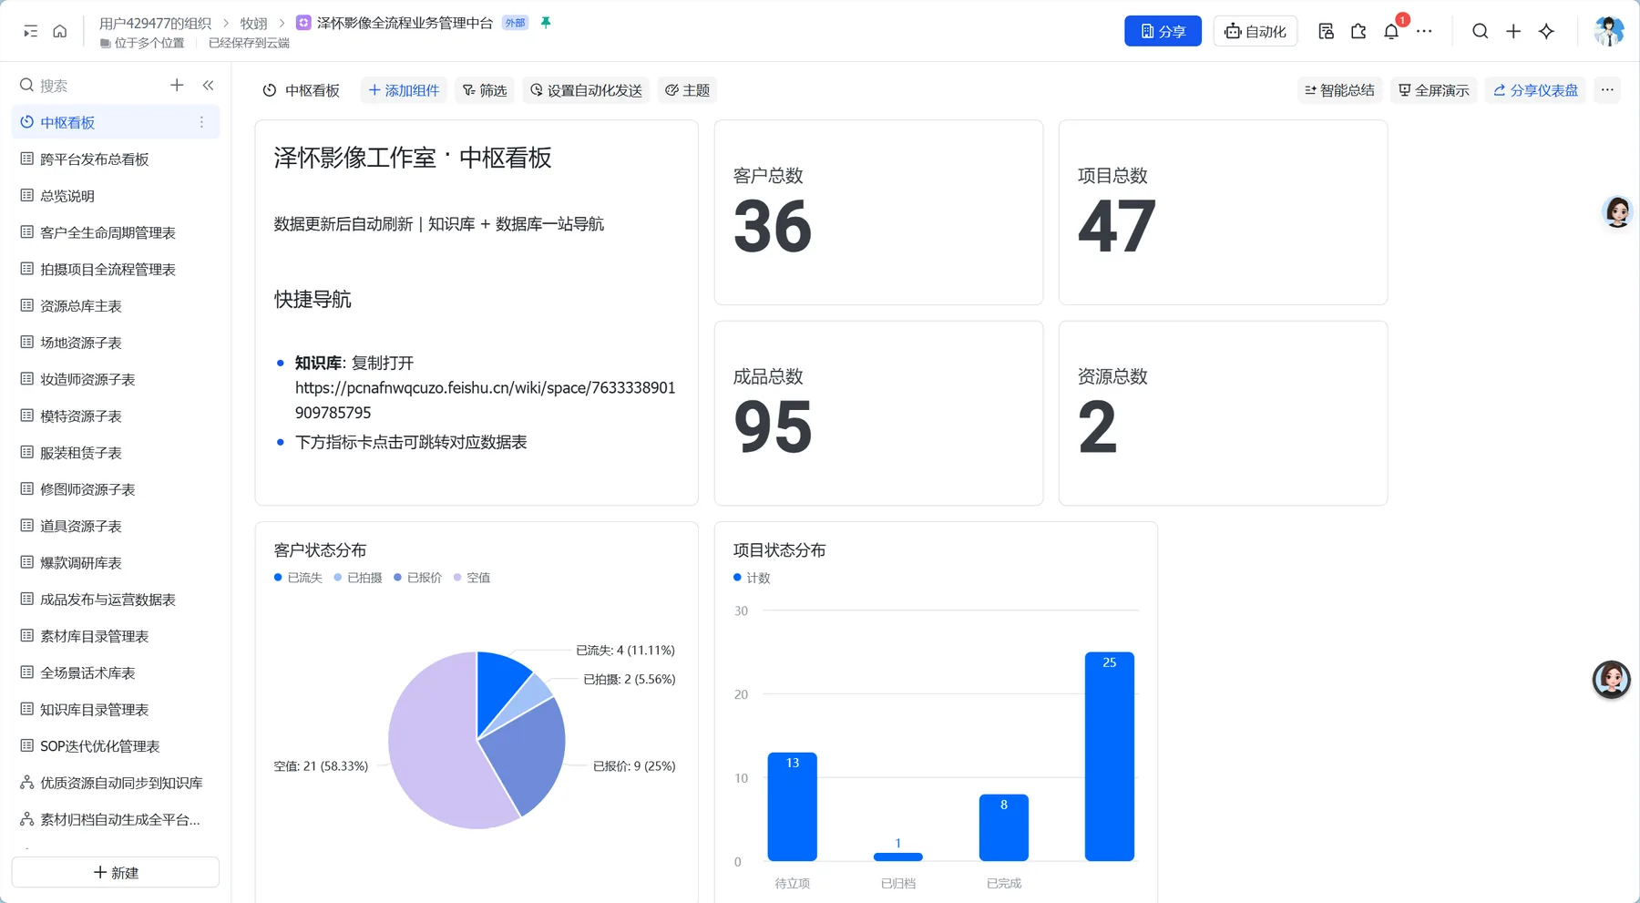1640x903 pixels.
Task: Open 道具资源子表
Action: click(116, 526)
